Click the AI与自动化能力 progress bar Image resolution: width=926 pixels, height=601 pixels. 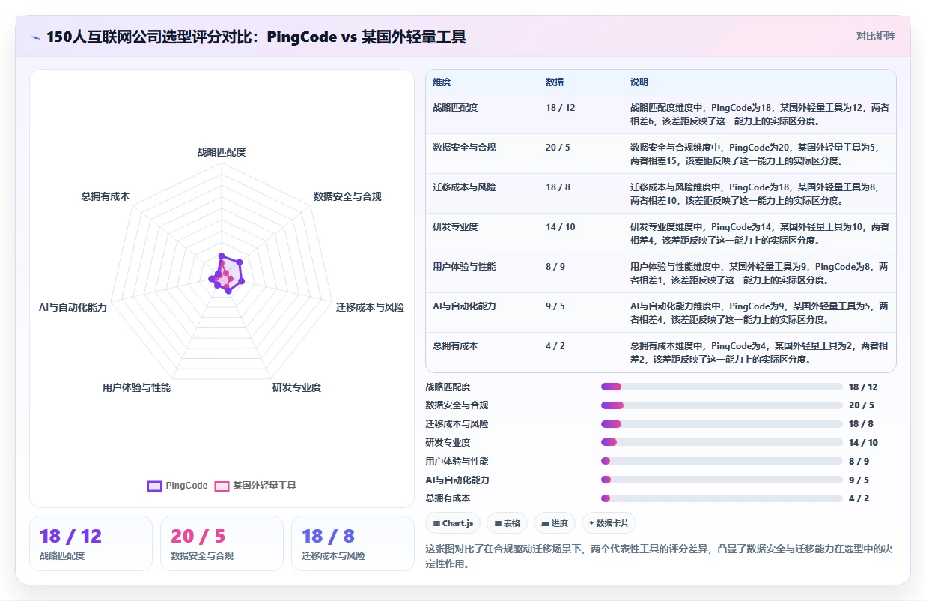[x=722, y=480]
